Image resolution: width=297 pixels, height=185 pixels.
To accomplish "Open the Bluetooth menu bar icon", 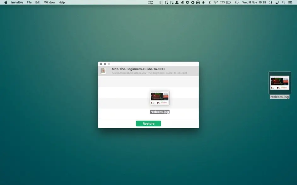I will 209,3.
